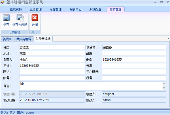Click the app icon in title bar

3,2
